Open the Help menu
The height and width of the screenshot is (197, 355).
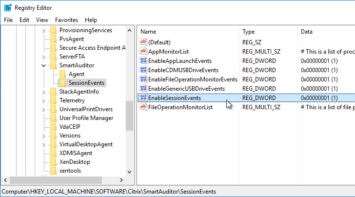click(x=91, y=20)
